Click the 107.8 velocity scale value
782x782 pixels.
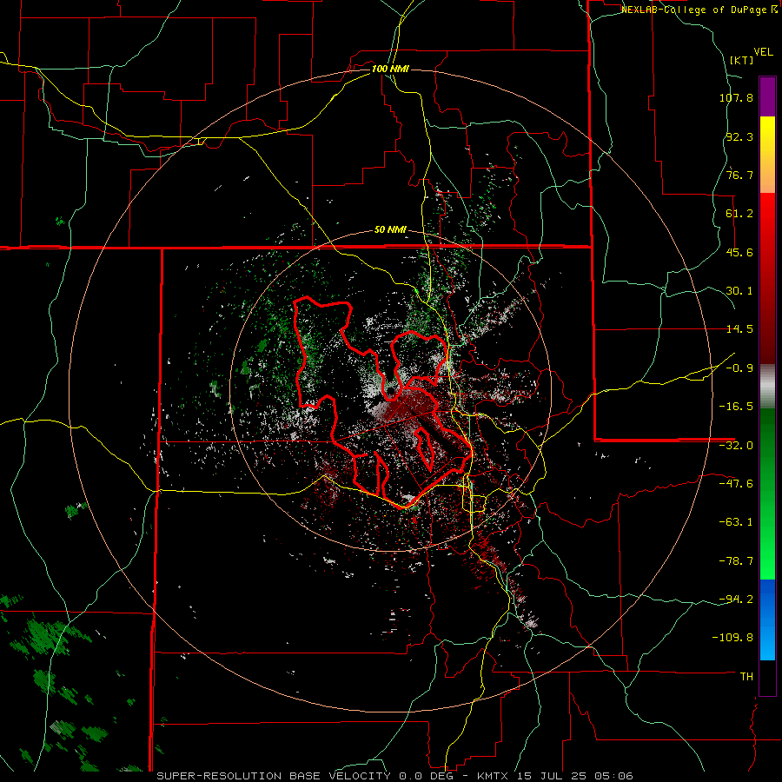point(736,97)
